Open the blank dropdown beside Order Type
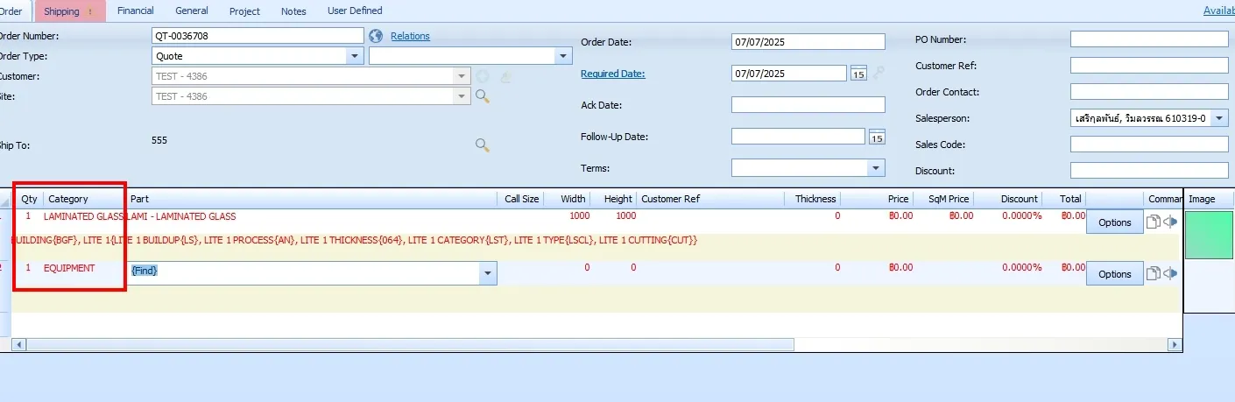Viewport: 1235px width, 402px height. point(564,56)
